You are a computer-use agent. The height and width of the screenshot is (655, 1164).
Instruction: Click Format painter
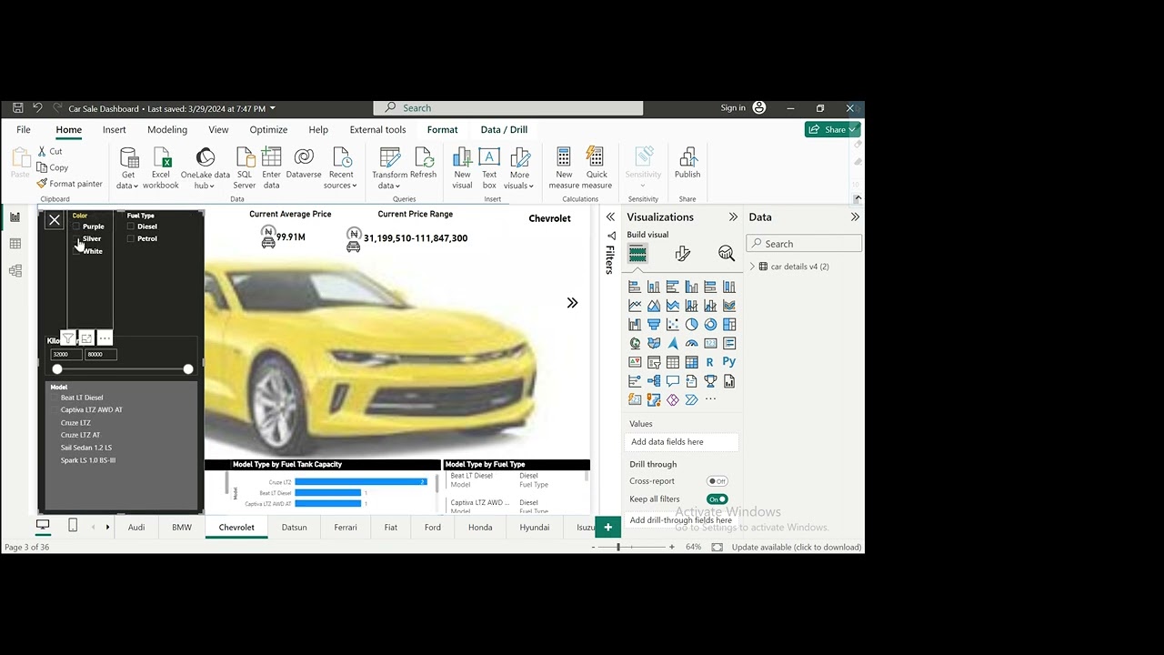click(x=70, y=184)
